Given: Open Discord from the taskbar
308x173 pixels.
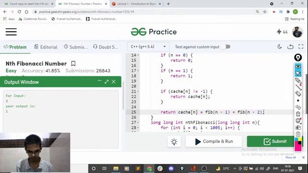Looking at the screenshot, I should point(171,169).
